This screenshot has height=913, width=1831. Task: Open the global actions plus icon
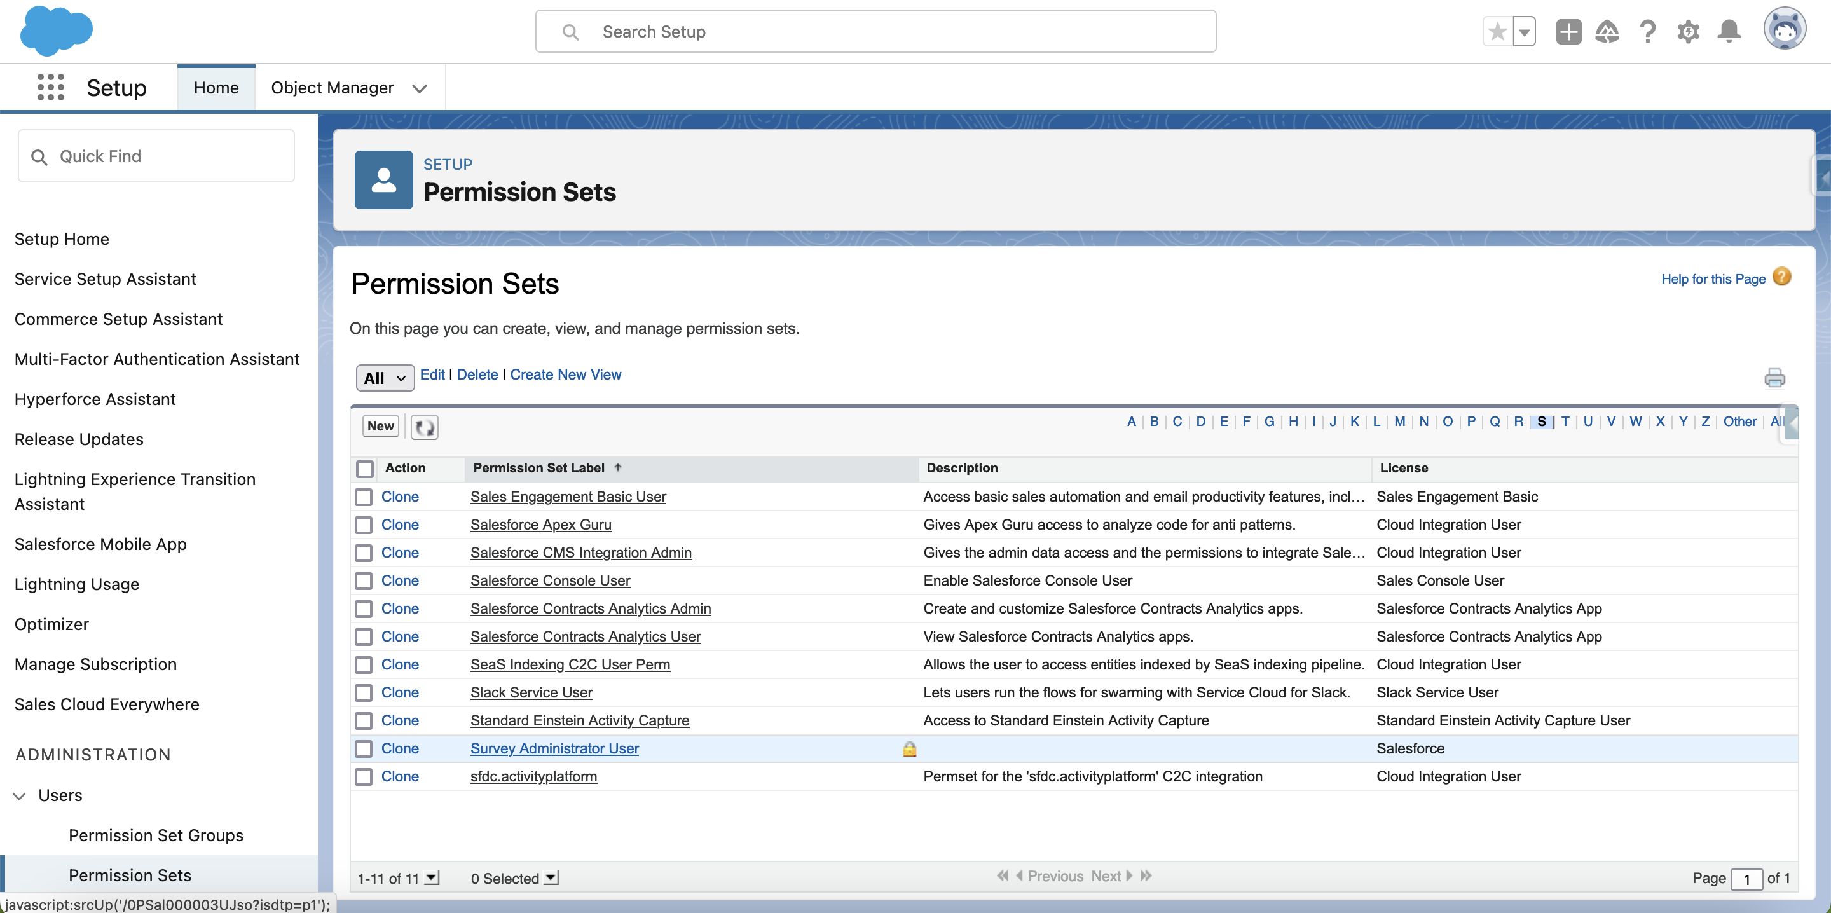(1568, 31)
